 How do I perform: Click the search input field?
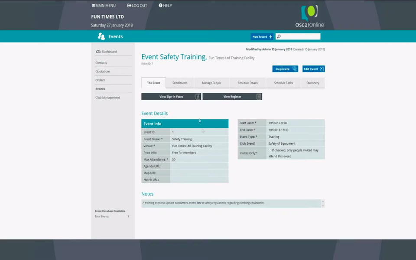click(298, 36)
